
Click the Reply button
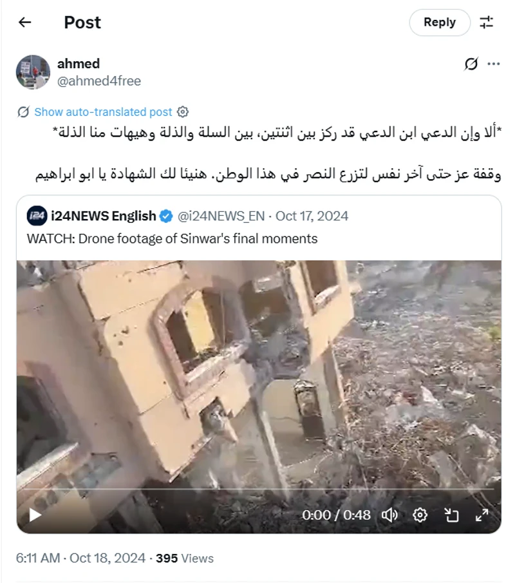(x=440, y=23)
